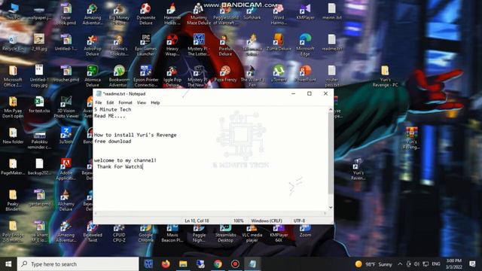Open File Explorer from the taskbar

coord(183,264)
